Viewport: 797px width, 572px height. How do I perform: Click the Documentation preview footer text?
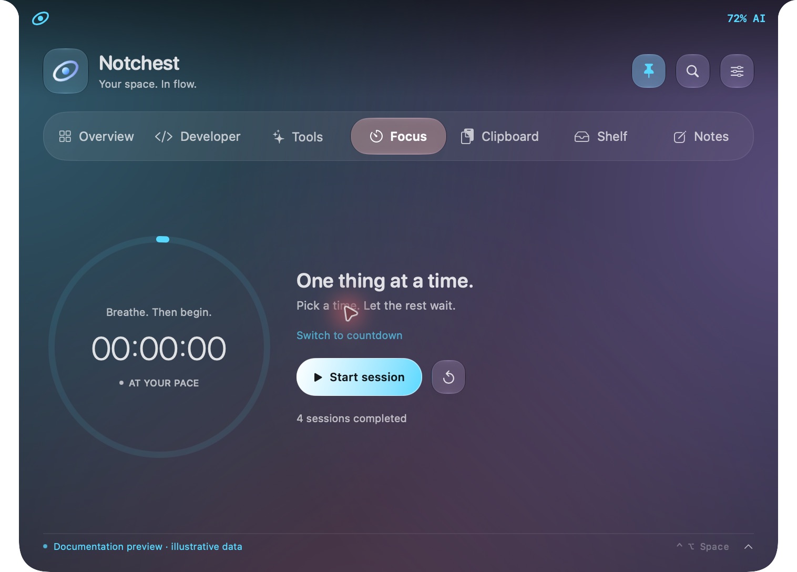tap(148, 547)
